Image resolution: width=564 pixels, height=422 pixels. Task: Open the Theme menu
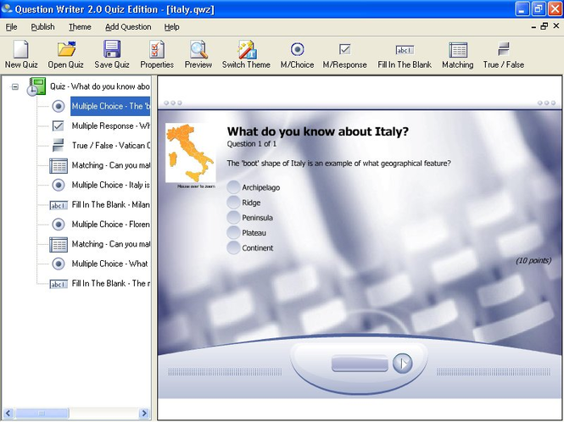(80, 27)
